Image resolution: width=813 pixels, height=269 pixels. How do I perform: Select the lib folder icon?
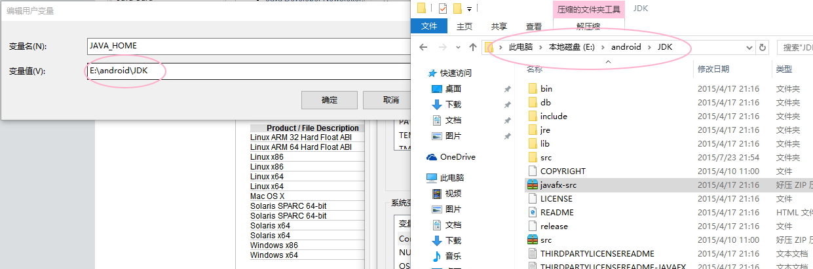point(532,143)
